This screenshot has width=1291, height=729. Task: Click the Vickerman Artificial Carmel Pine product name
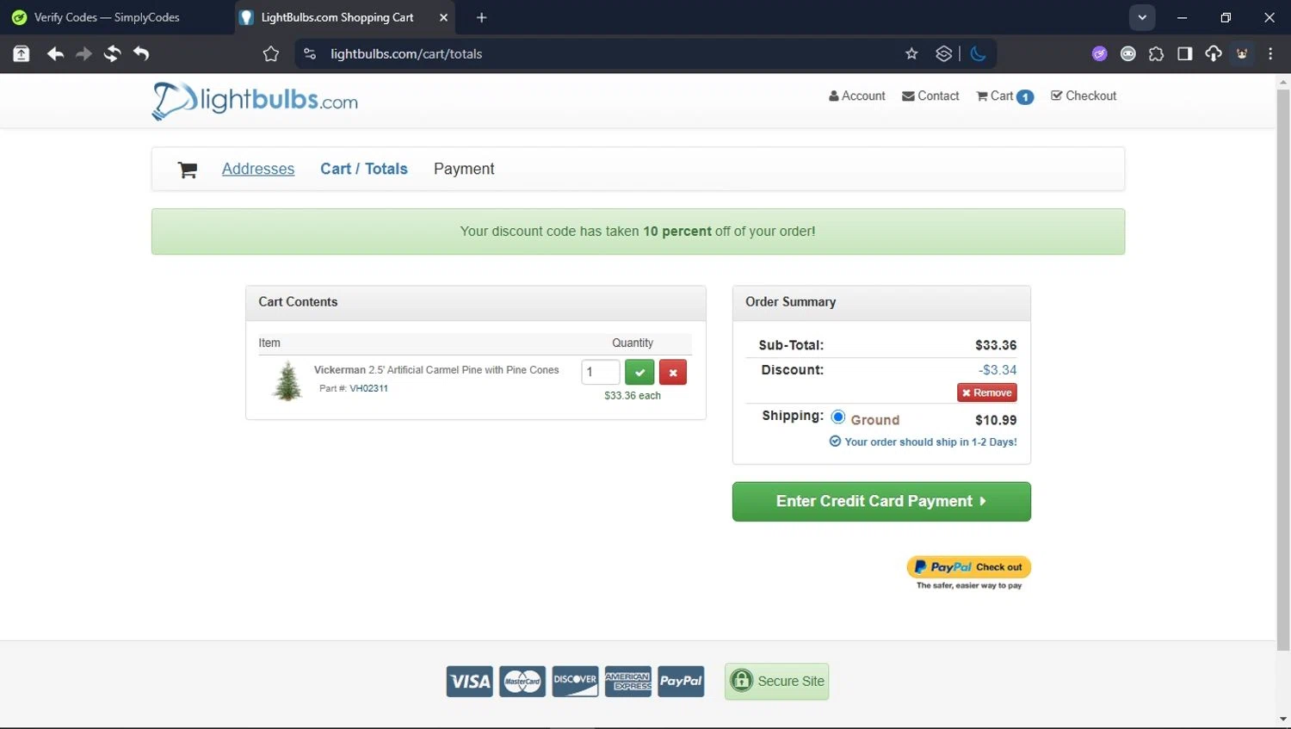(436, 370)
